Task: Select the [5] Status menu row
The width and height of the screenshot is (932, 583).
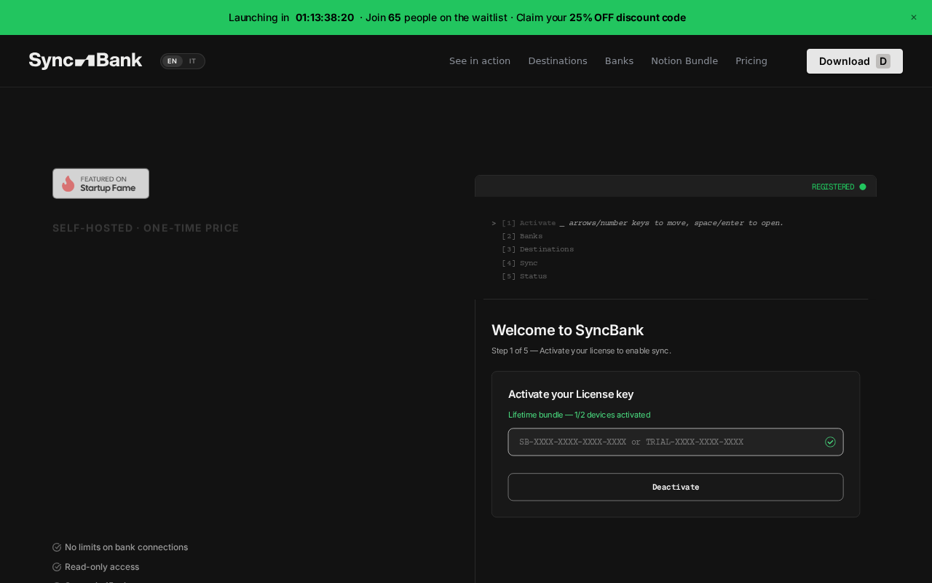Action: click(524, 276)
